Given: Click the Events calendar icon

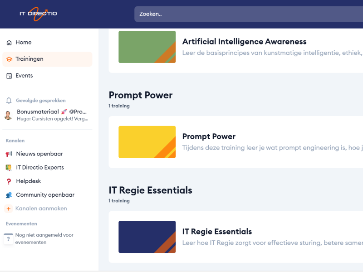Looking at the screenshot, I should [x=9, y=76].
